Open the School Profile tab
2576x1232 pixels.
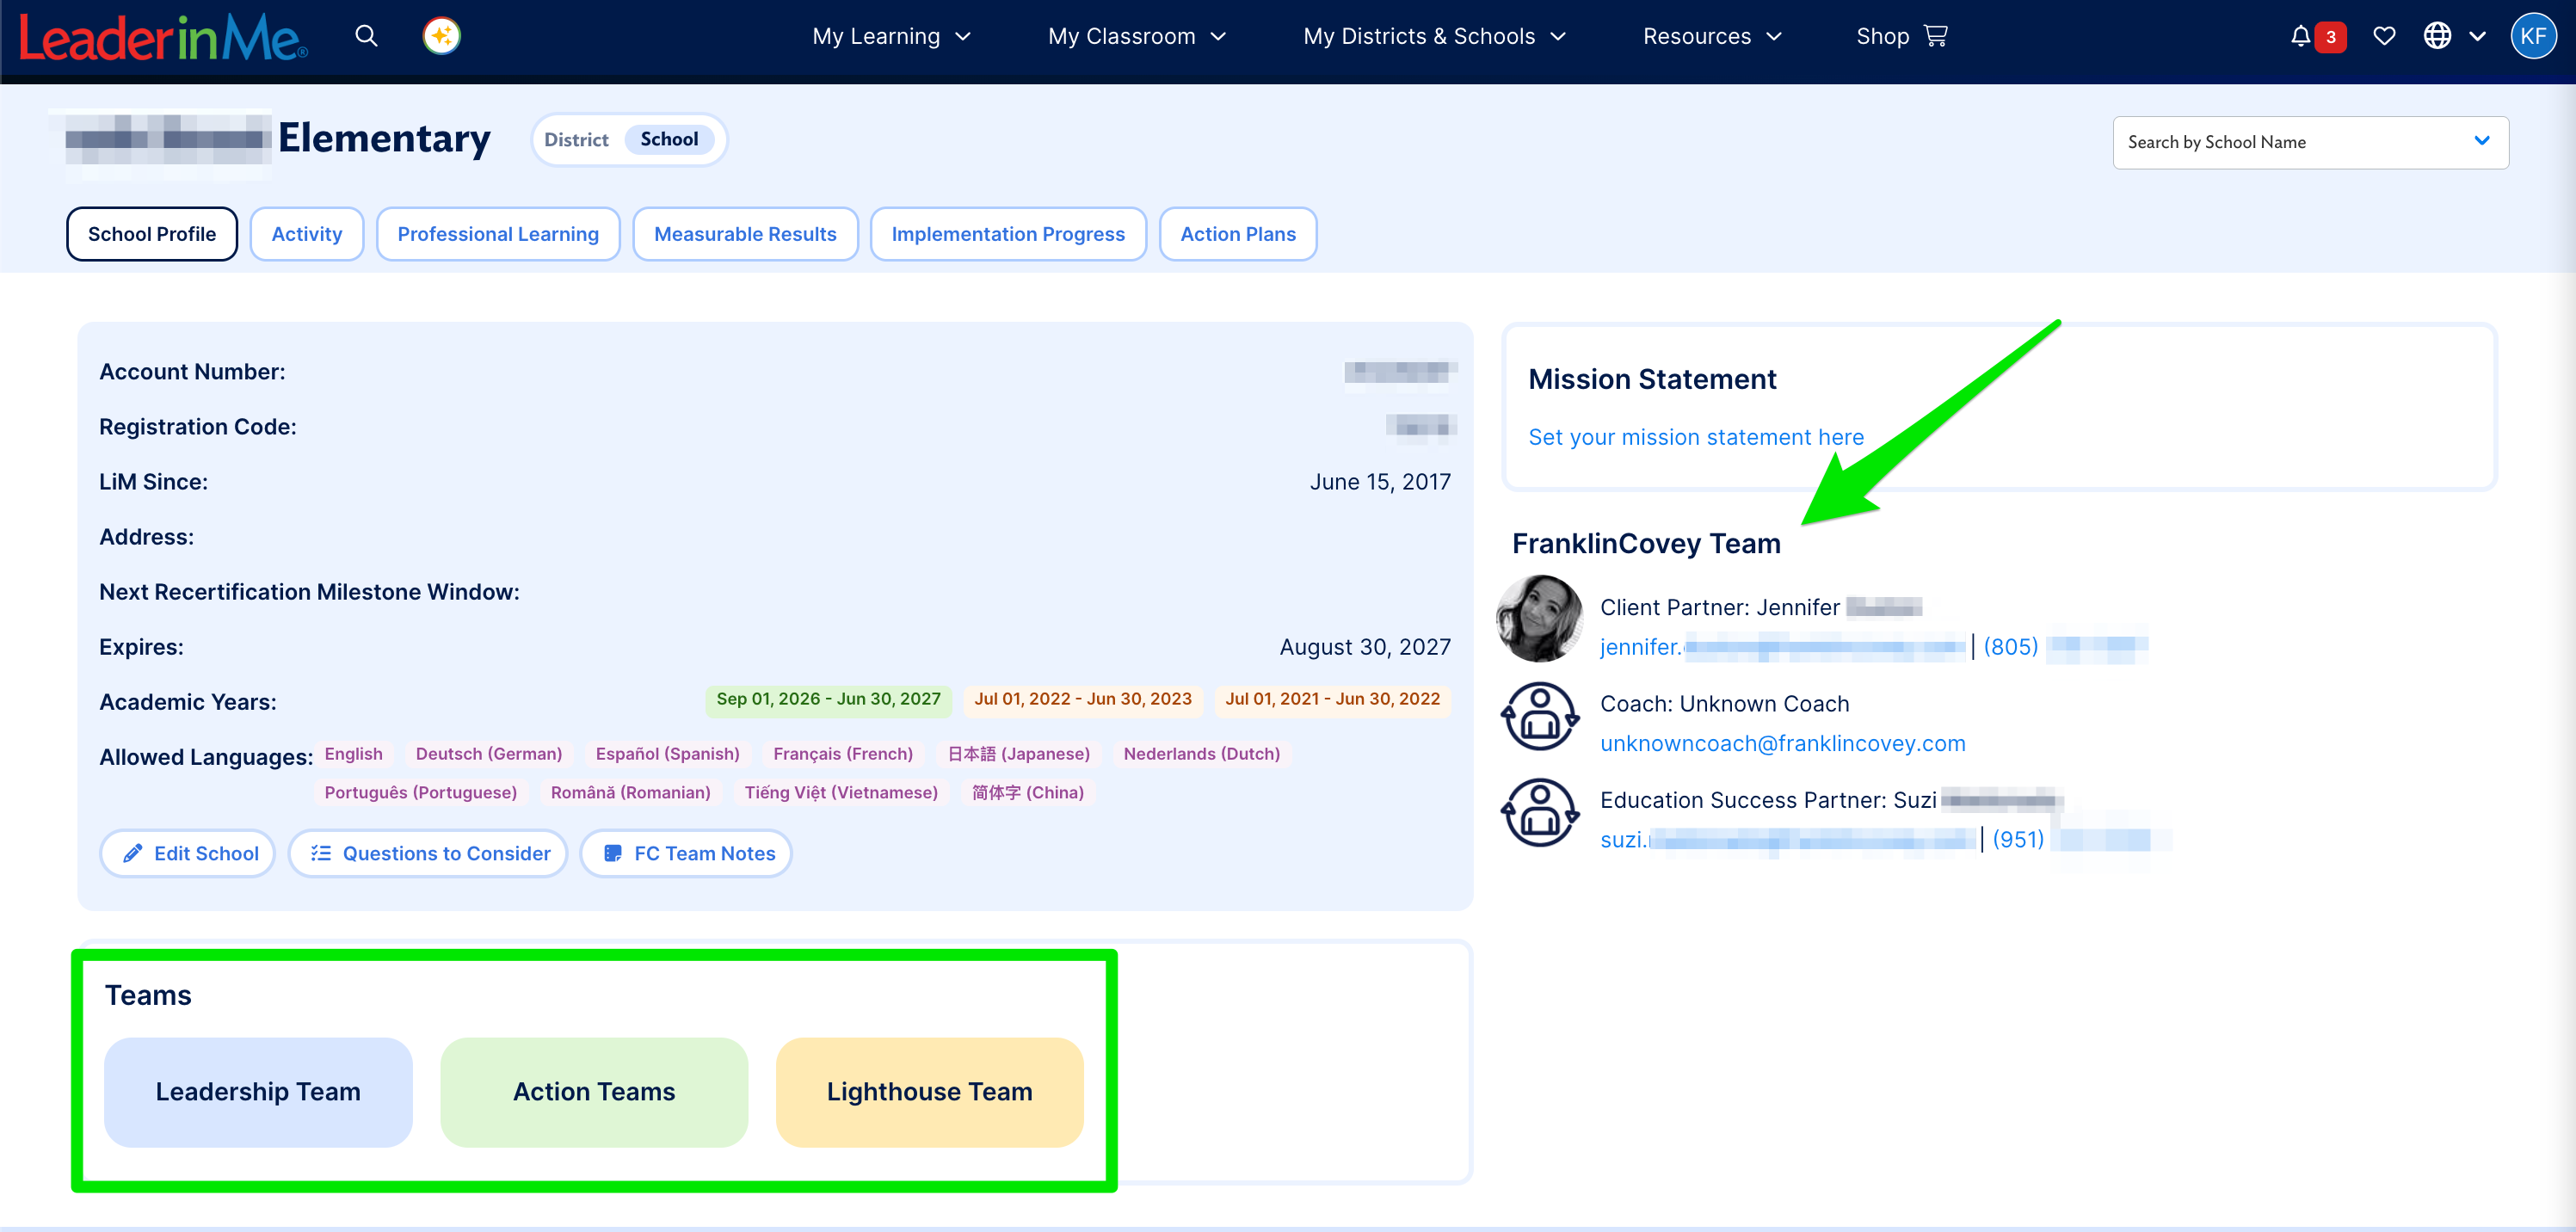pyautogui.click(x=152, y=234)
